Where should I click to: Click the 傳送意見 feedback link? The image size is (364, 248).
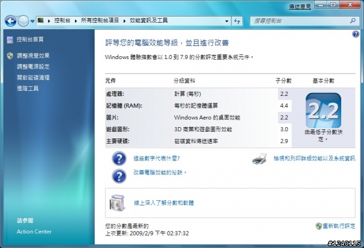point(300,7)
